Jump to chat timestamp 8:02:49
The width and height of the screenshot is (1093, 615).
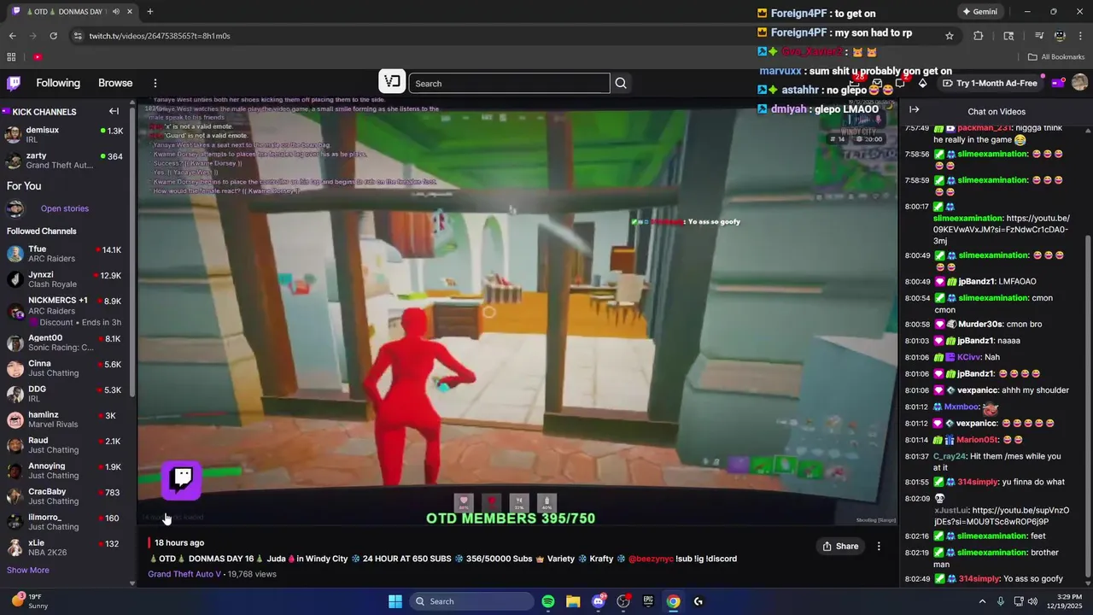[916, 579]
